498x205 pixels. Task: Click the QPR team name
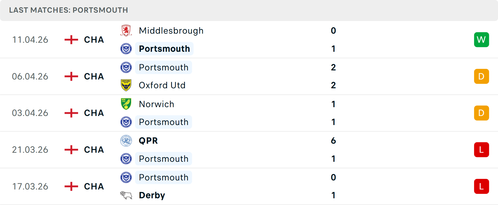click(x=148, y=141)
